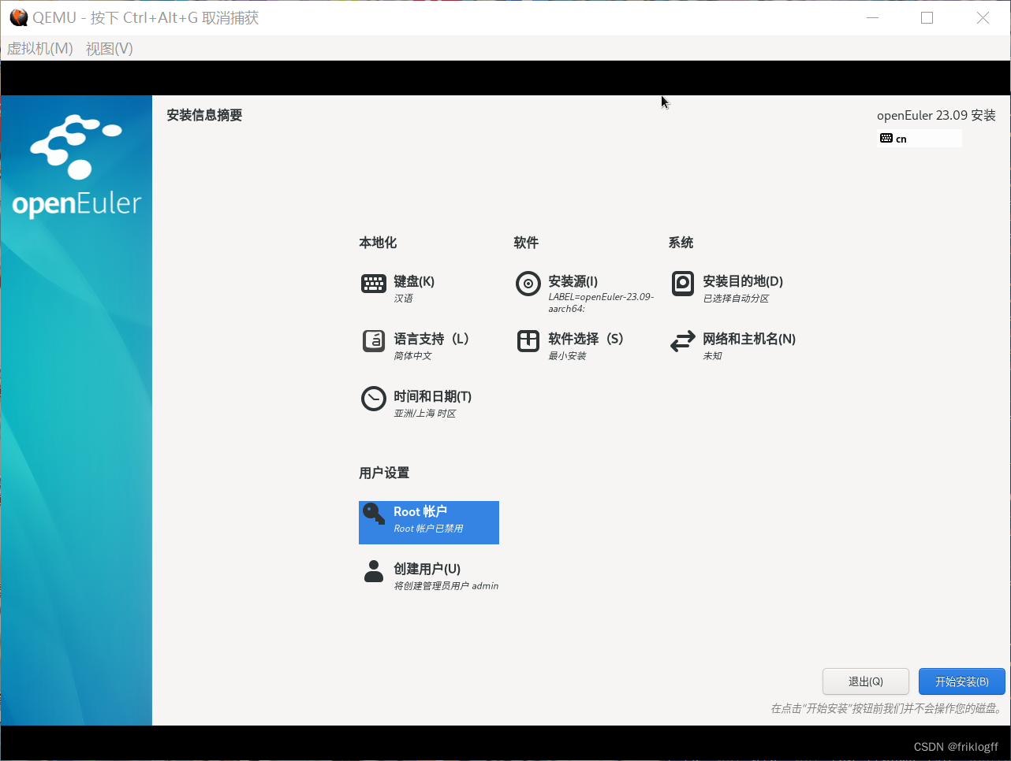1011x761 pixels.
Task: Click the software selection (软件选择) icon
Action: click(x=528, y=341)
